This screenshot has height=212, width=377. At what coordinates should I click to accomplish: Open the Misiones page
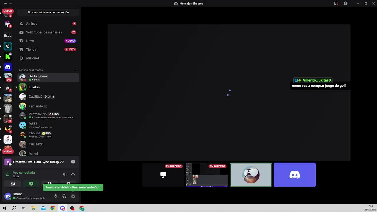coord(48,58)
